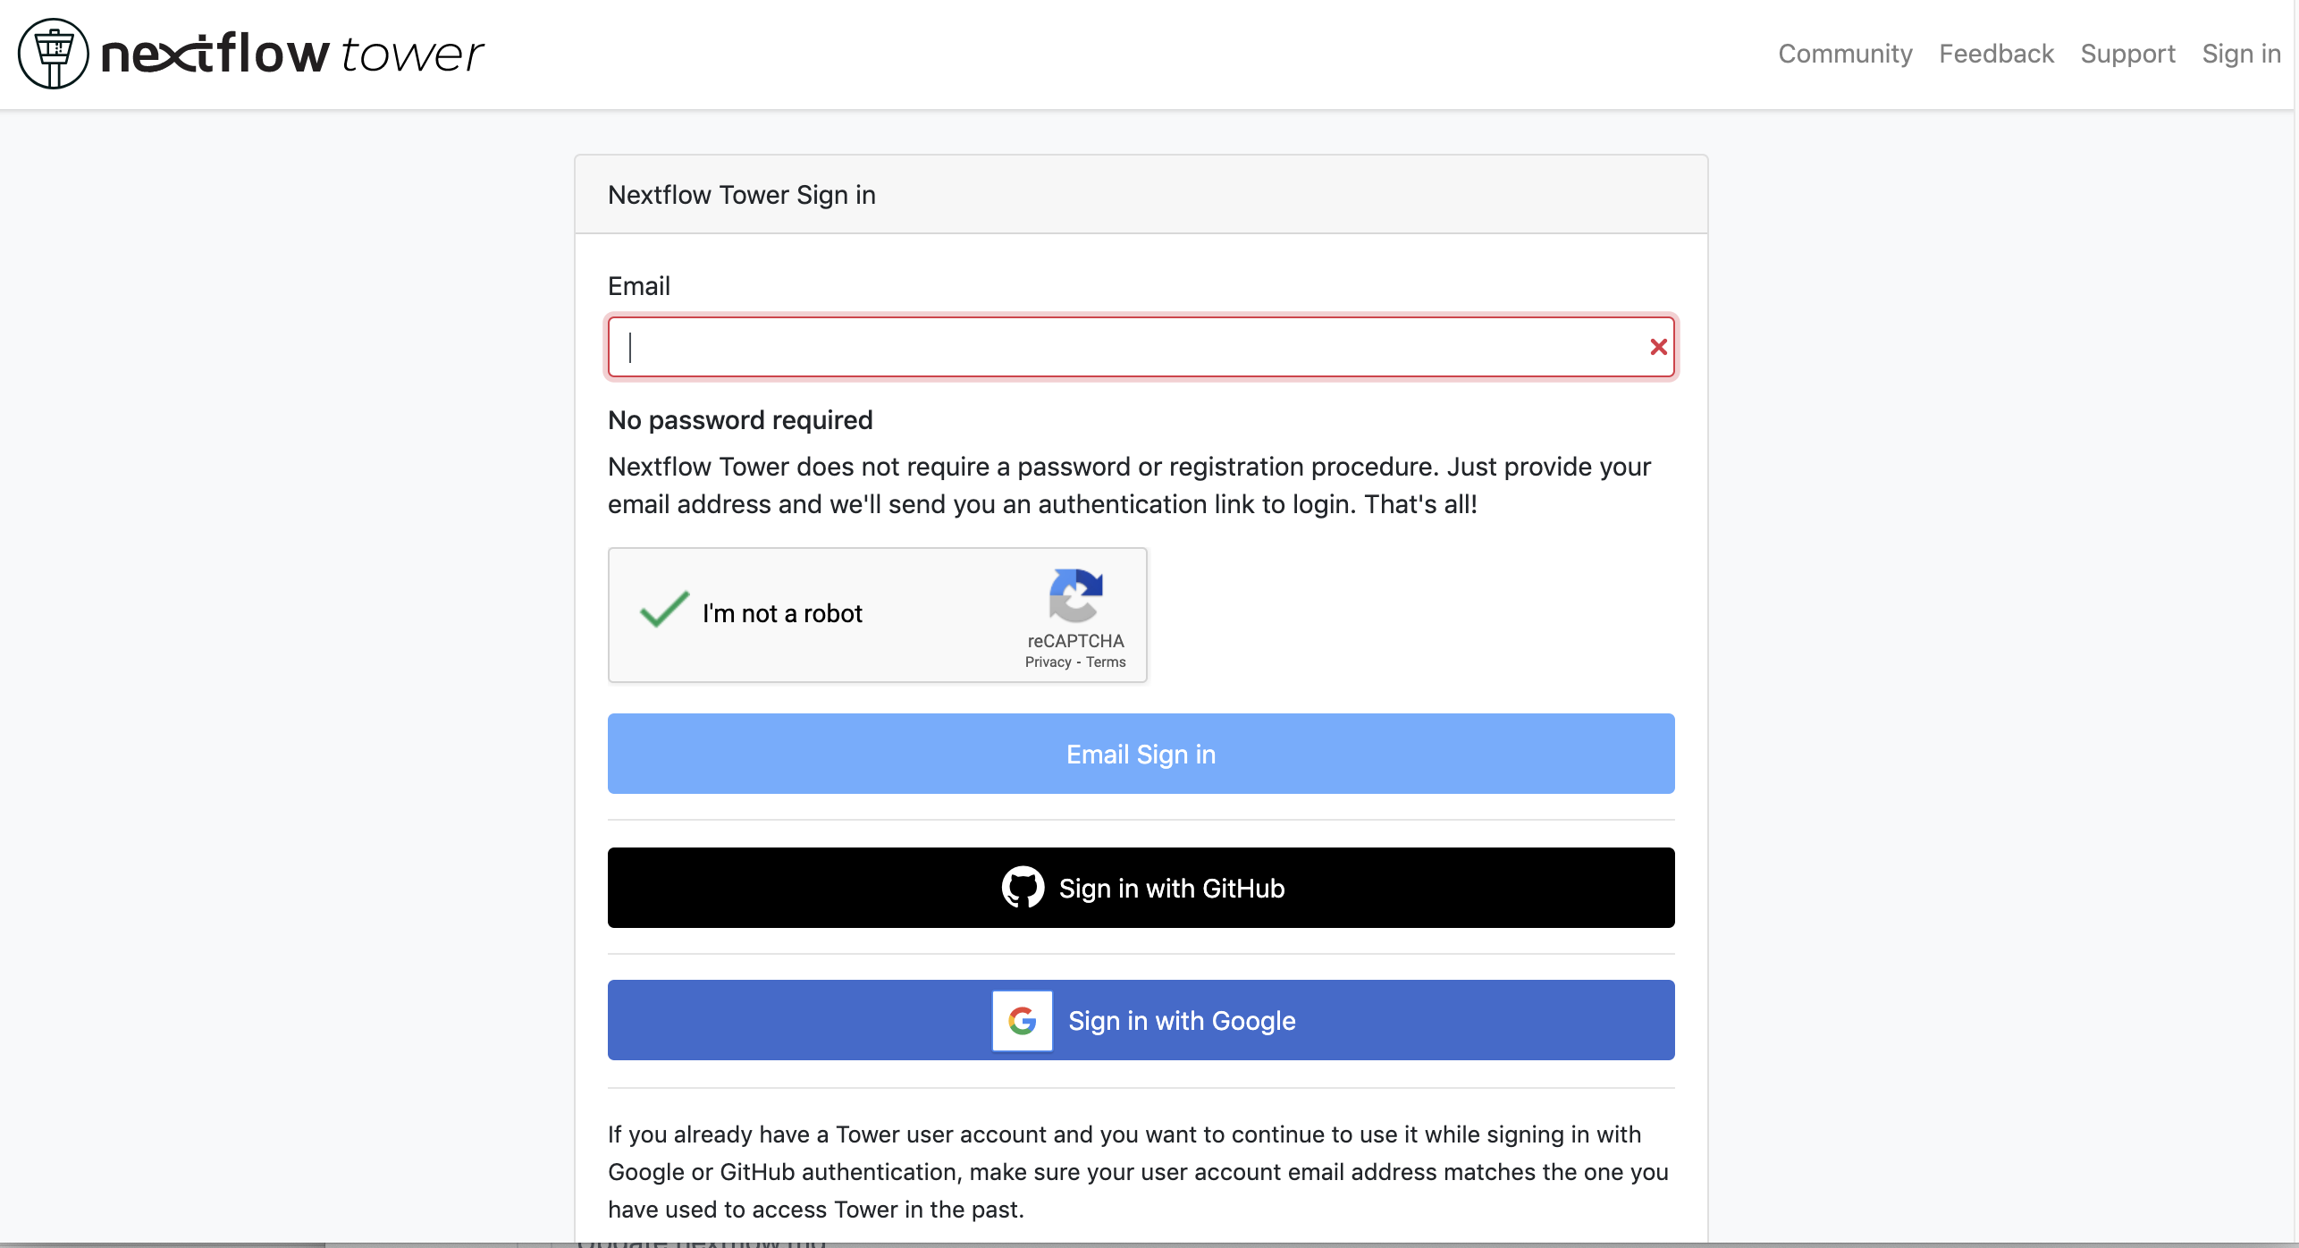Click the Nextflow Tower control tower logo icon
Screen dimensions: 2299x1248
pos(54,54)
